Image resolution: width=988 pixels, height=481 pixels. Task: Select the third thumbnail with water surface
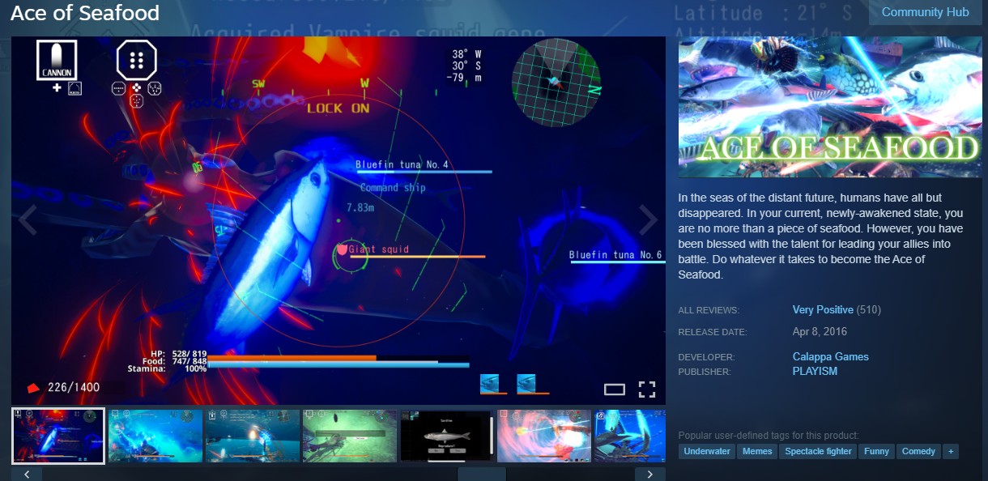pos(253,436)
